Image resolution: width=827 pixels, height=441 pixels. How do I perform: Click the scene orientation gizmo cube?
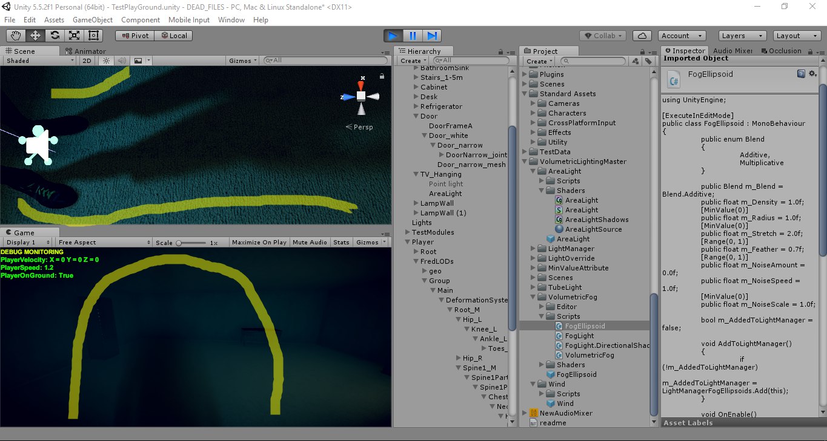[x=361, y=96]
